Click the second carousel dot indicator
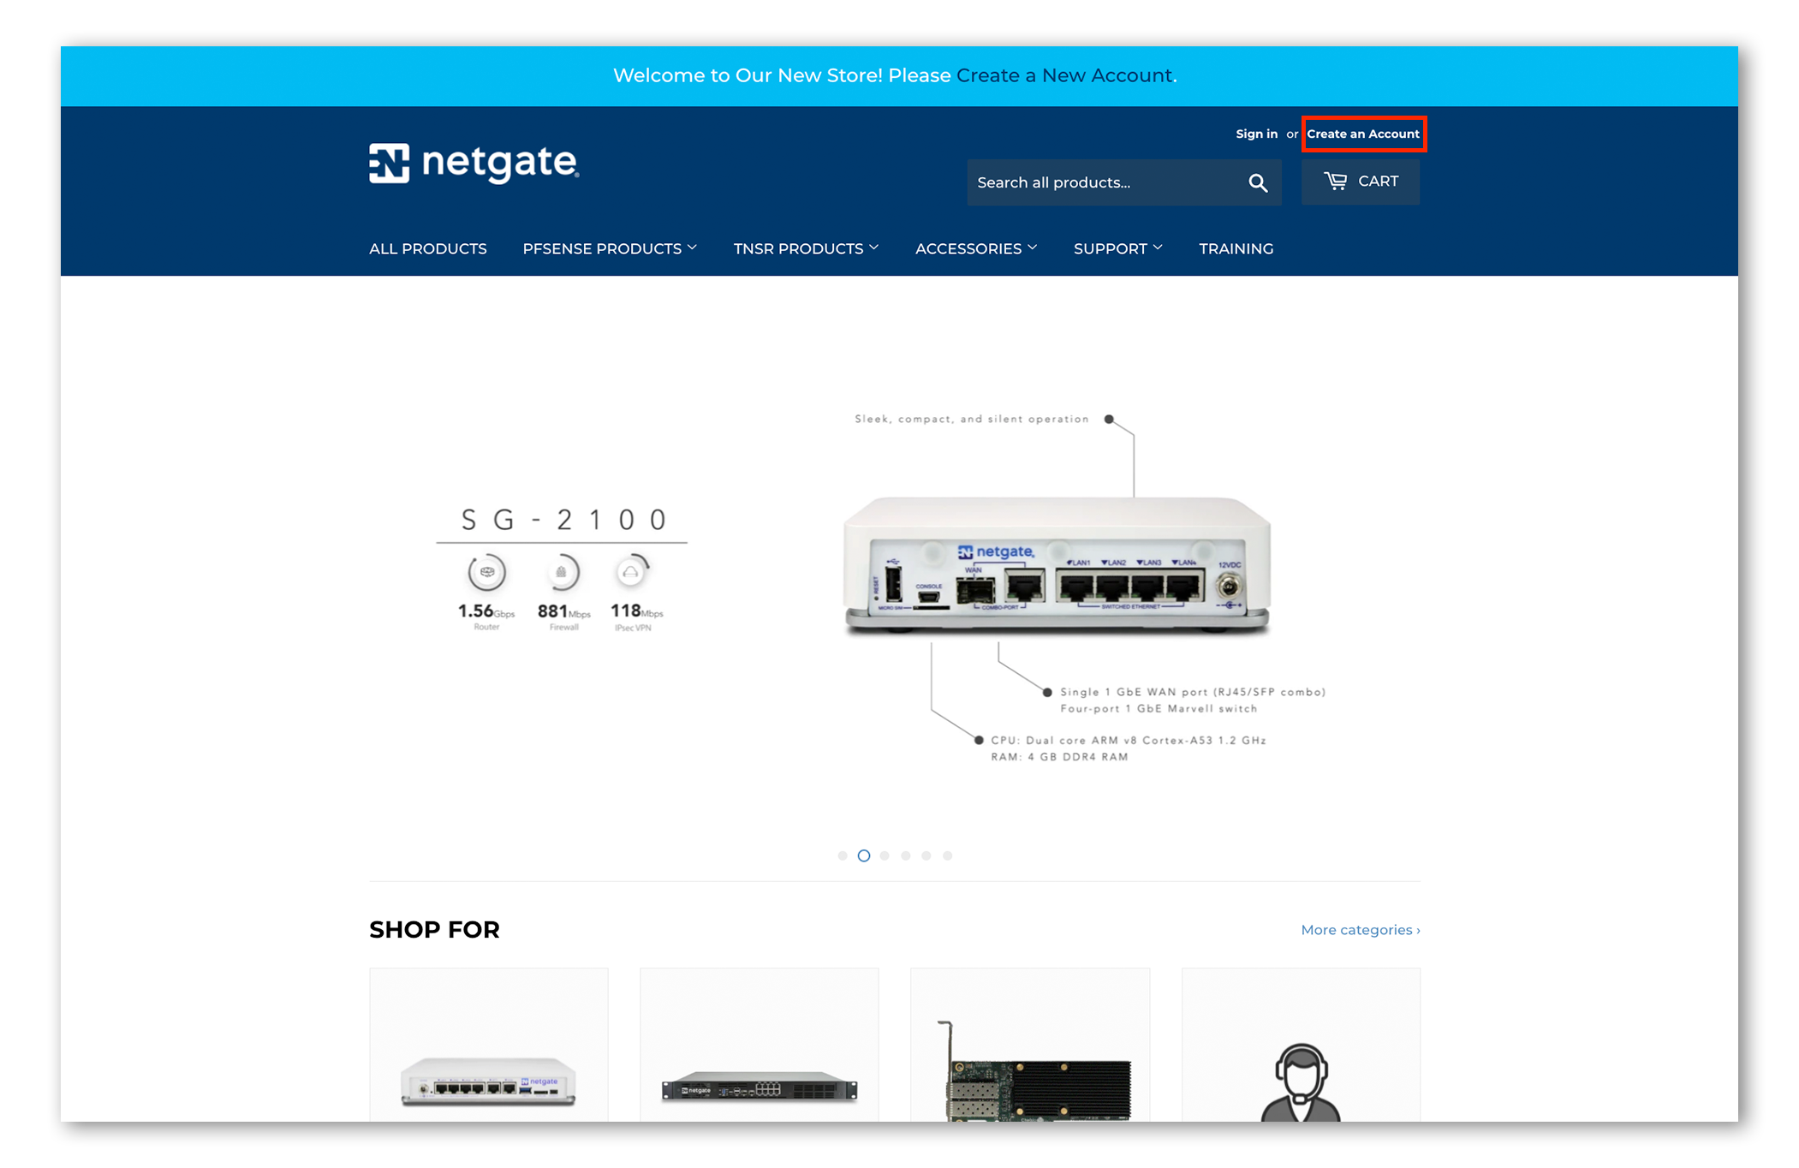This screenshot has width=1799, height=1168. pos(864,856)
